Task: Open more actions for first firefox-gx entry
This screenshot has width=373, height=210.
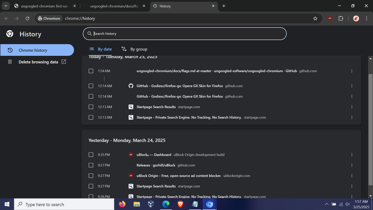Action: (352, 86)
